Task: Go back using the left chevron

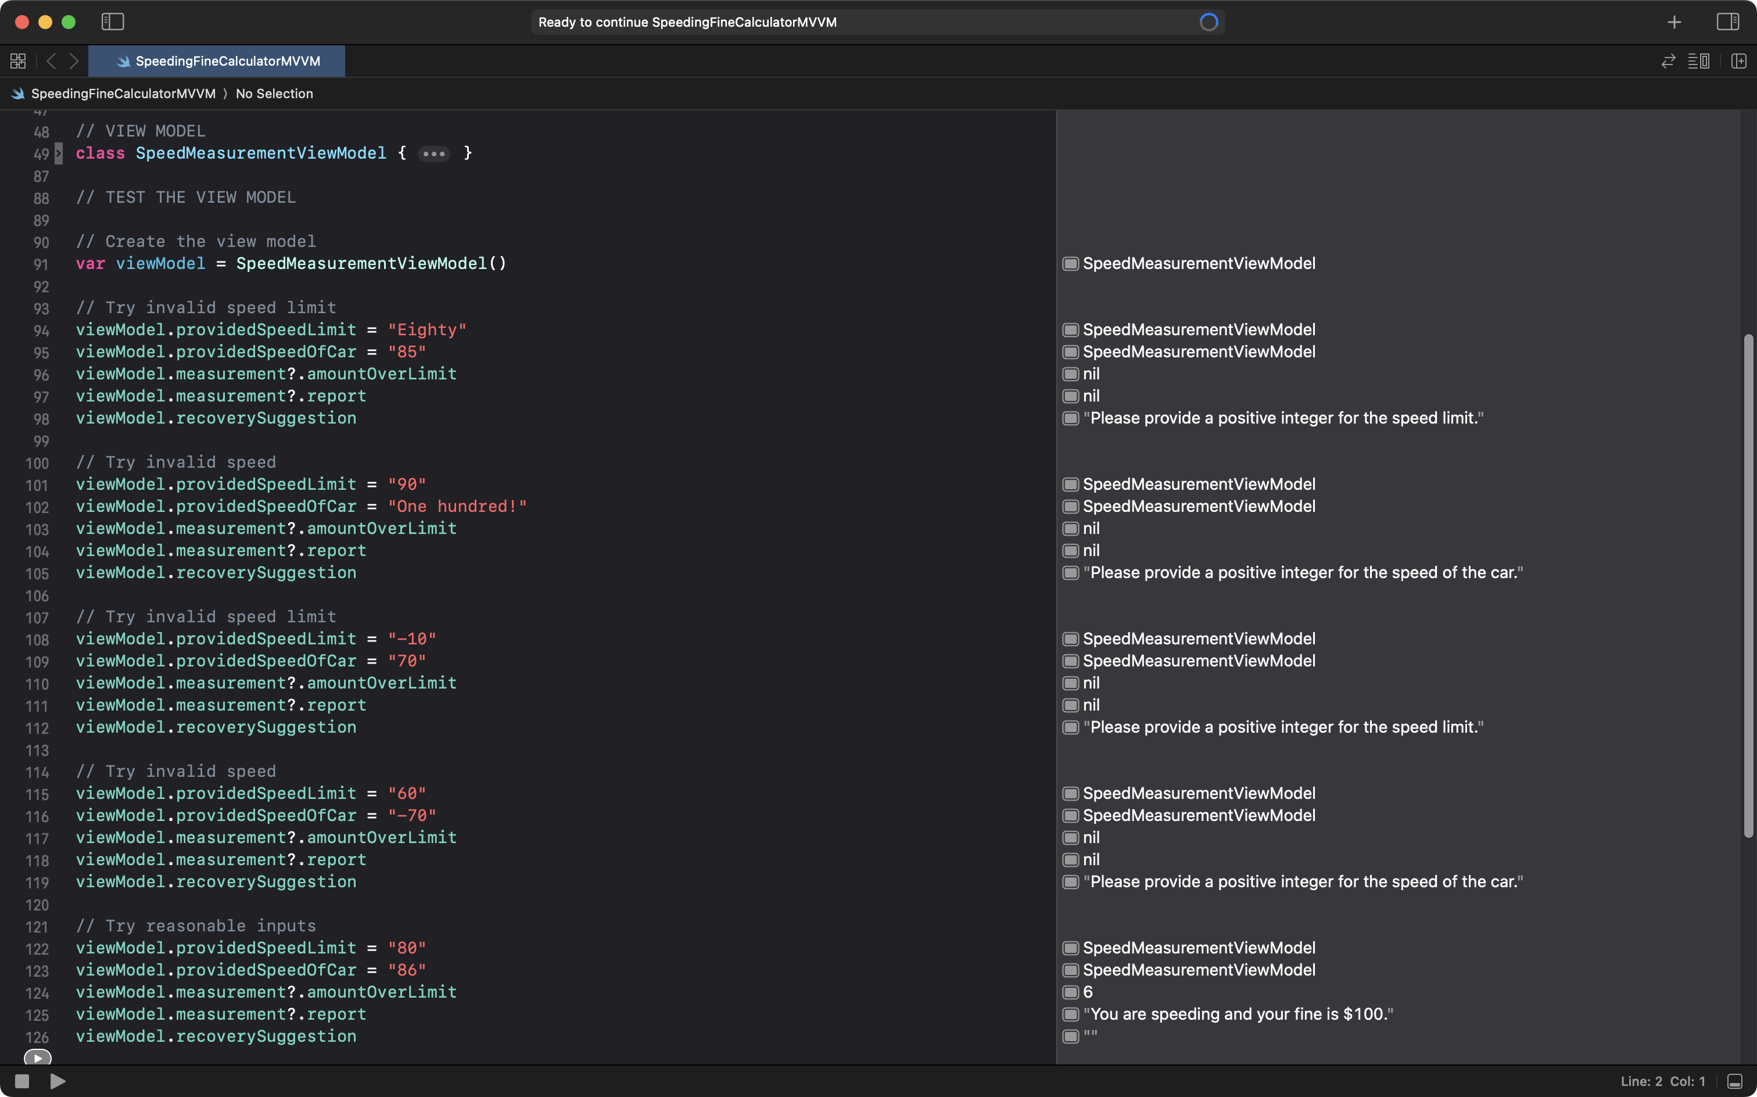Action: pyautogui.click(x=51, y=61)
